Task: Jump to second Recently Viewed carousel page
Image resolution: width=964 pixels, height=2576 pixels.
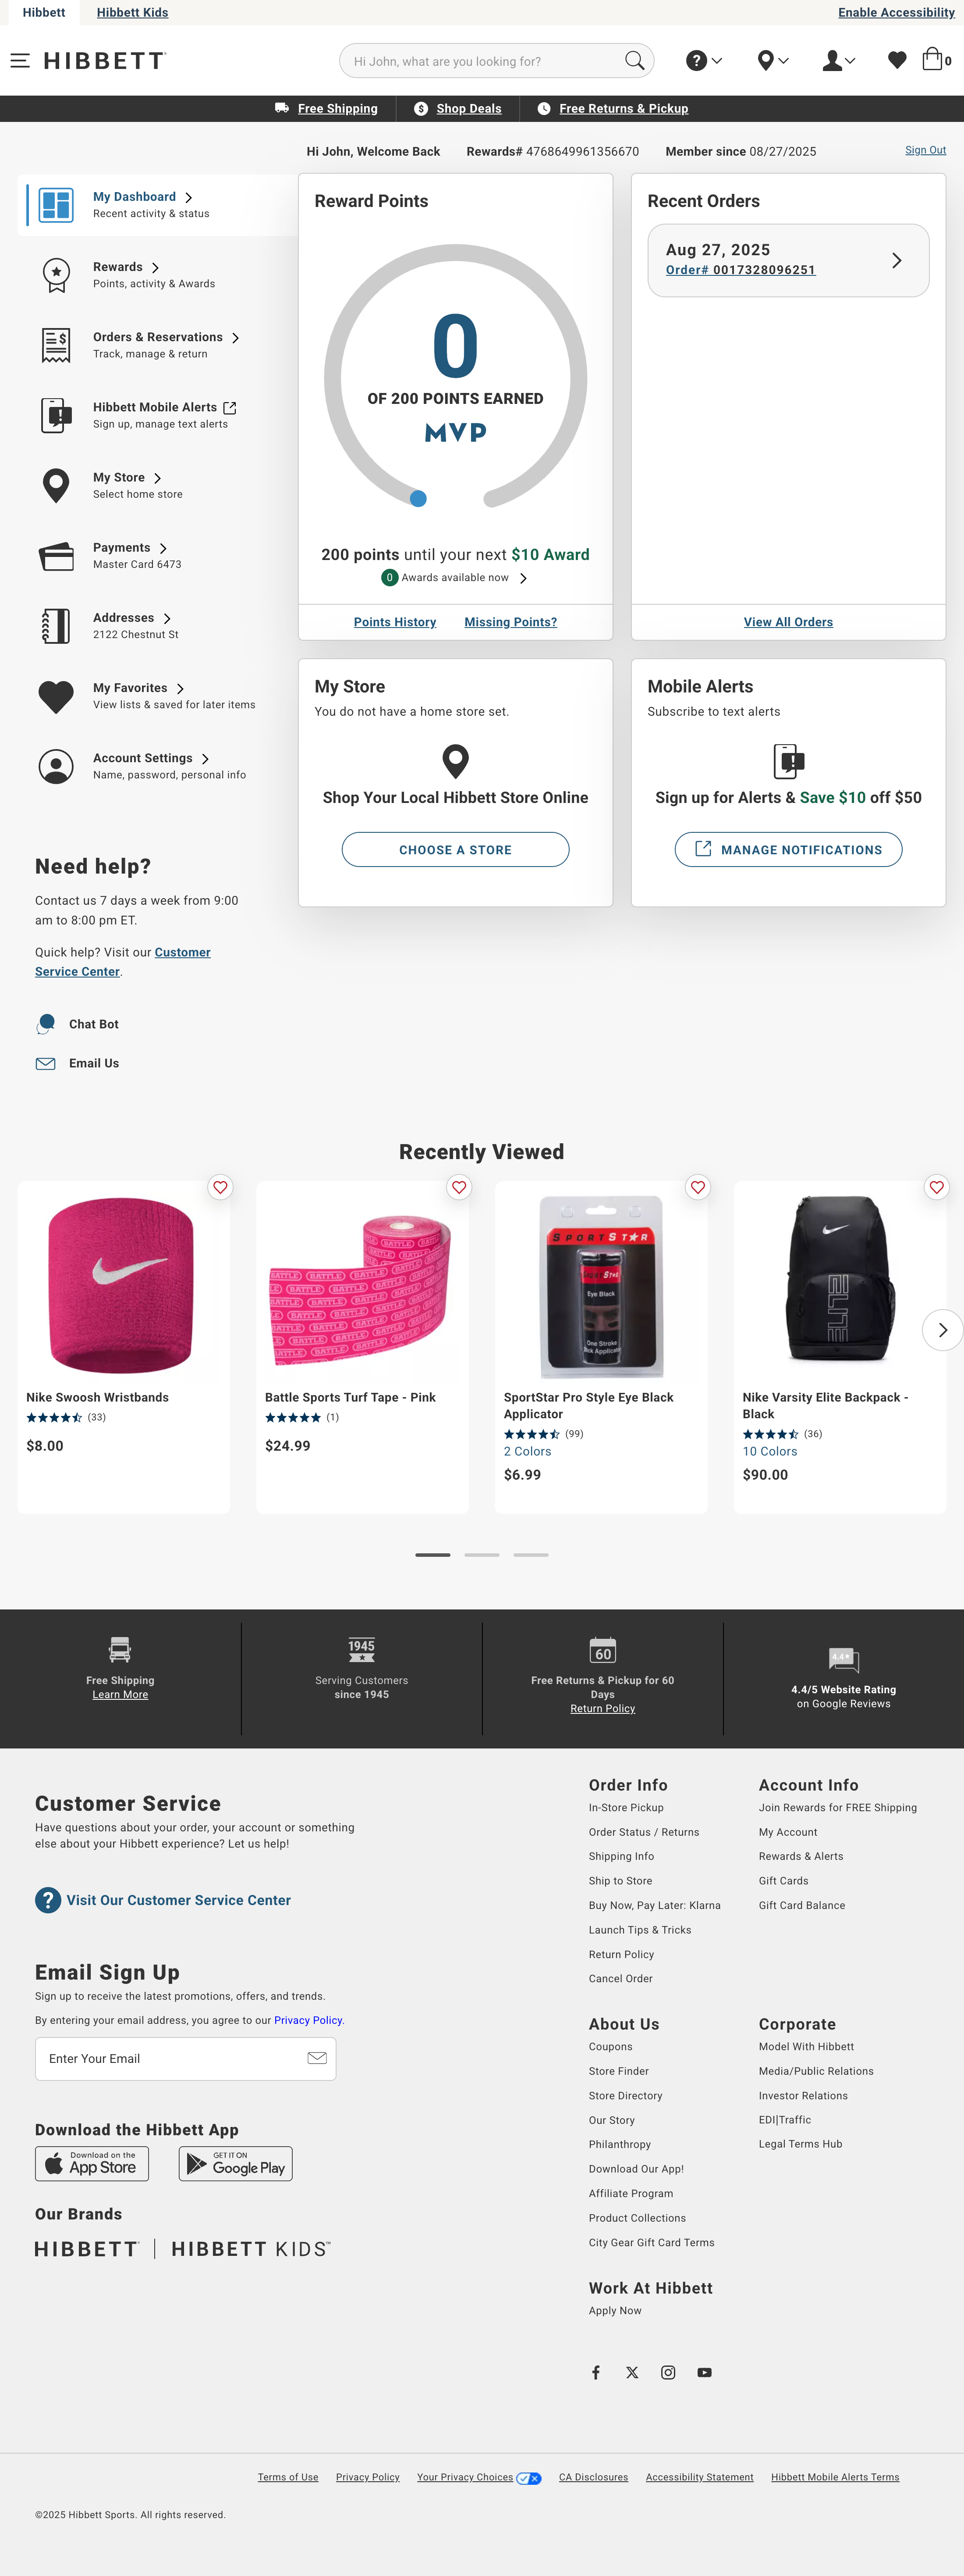Action: tap(482, 1555)
